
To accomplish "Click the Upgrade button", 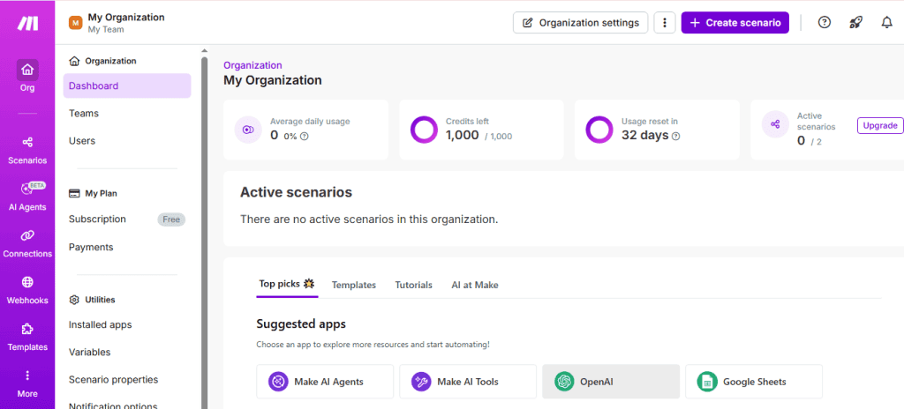I will [x=879, y=125].
